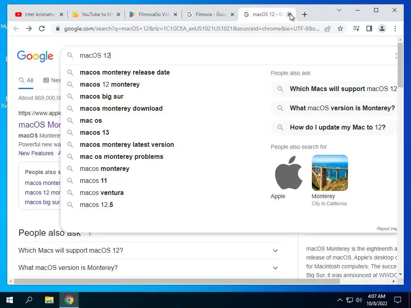Choose suggestion macos monterey download
This screenshot has height=308, width=411.
coord(121,108)
